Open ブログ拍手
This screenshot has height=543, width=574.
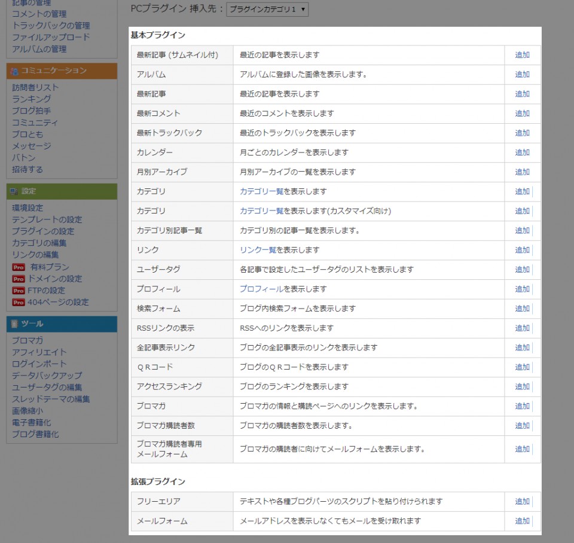point(32,111)
